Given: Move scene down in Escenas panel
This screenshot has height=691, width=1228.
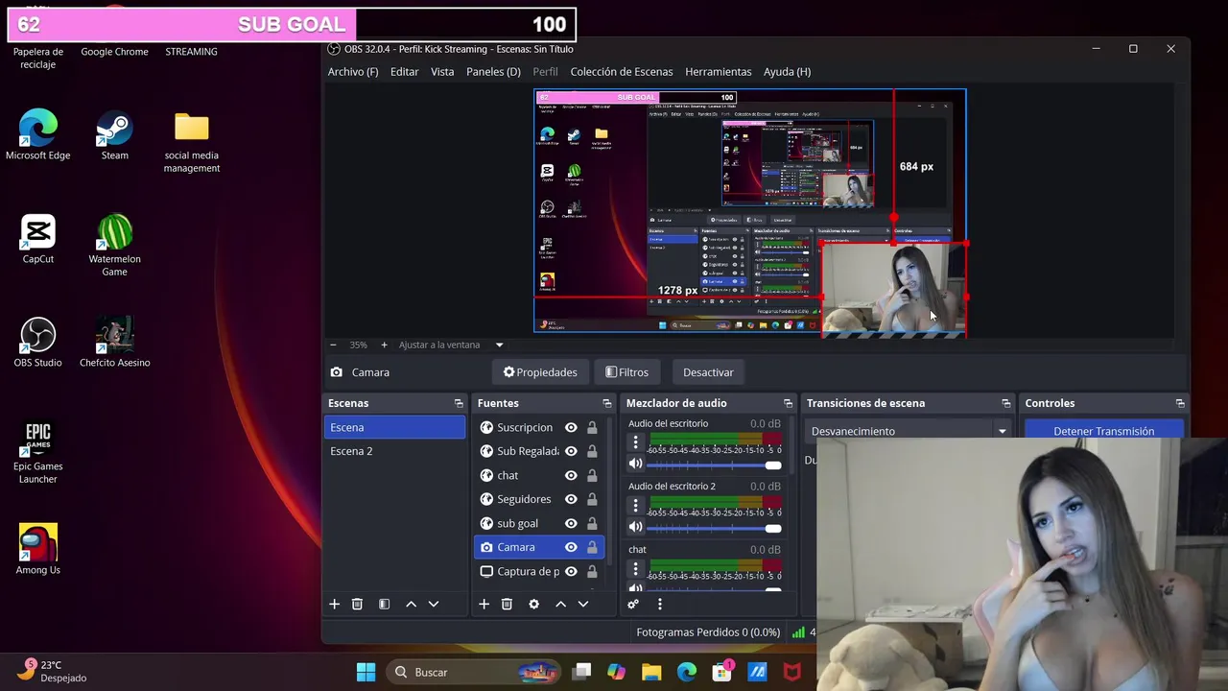Looking at the screenshot, I should click(x=434, y=604).
